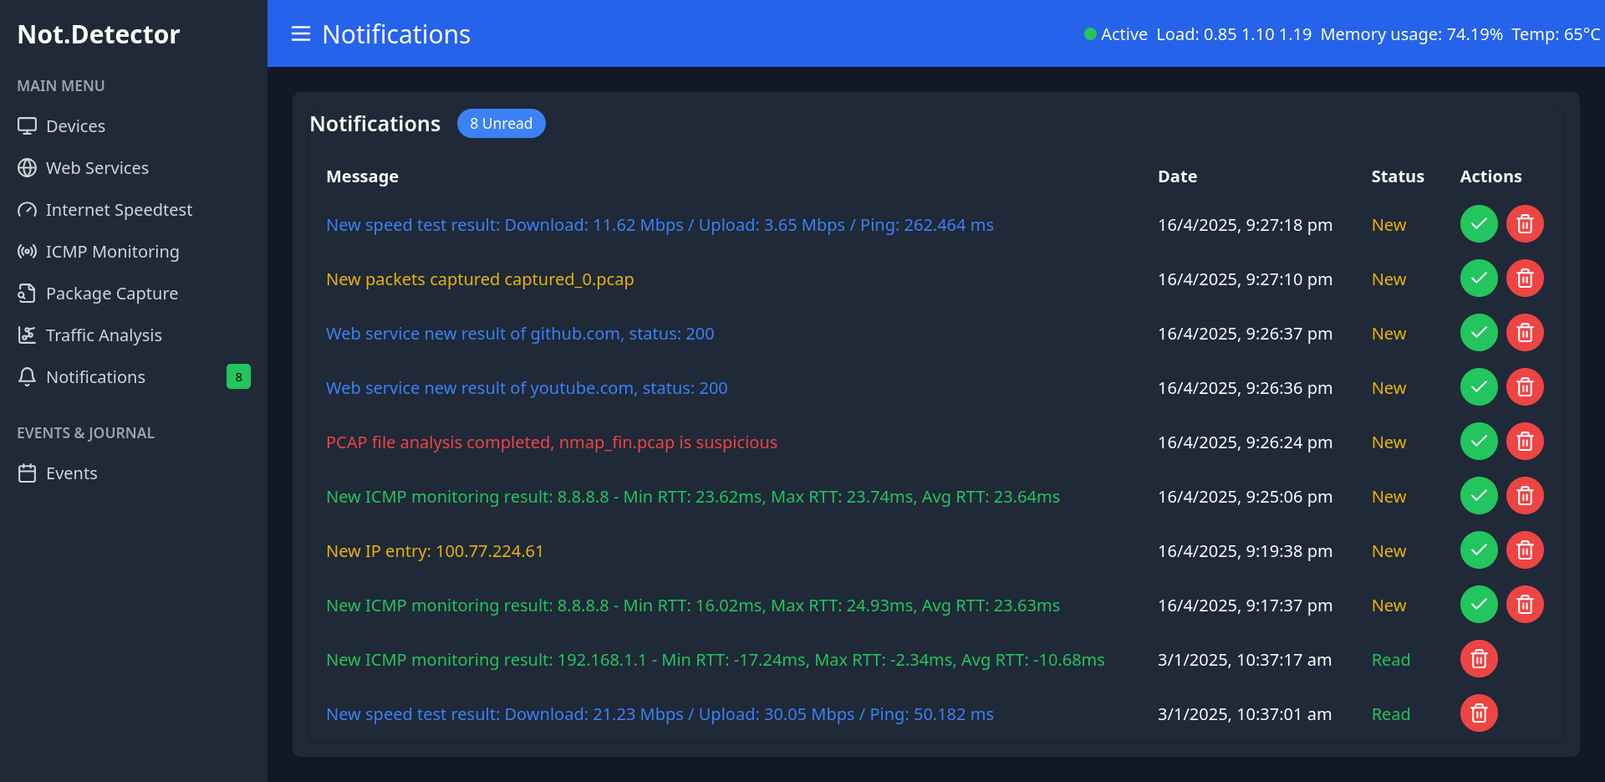The width and height of the screenshot is (1605, 782).
Task: Click the Memory usage 74.19% indicator
Action: [1411, 34]
